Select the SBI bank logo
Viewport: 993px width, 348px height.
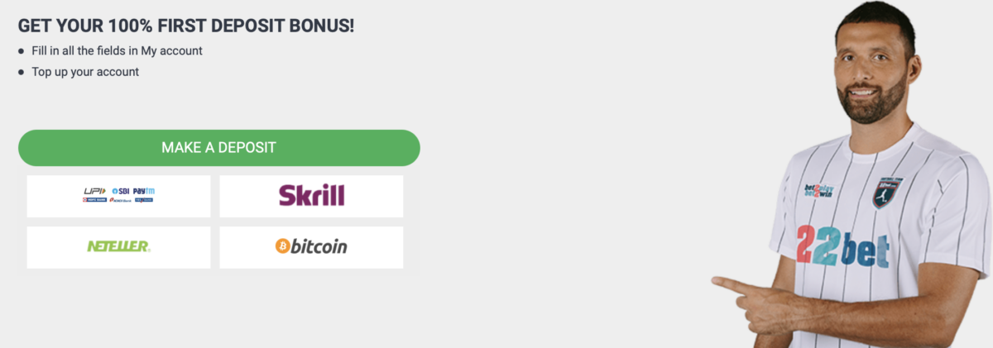[121, 191]
